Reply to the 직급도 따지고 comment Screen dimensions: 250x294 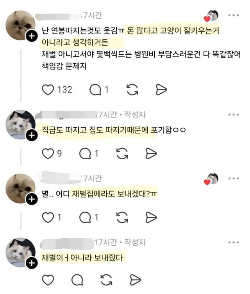pos(85,153)
